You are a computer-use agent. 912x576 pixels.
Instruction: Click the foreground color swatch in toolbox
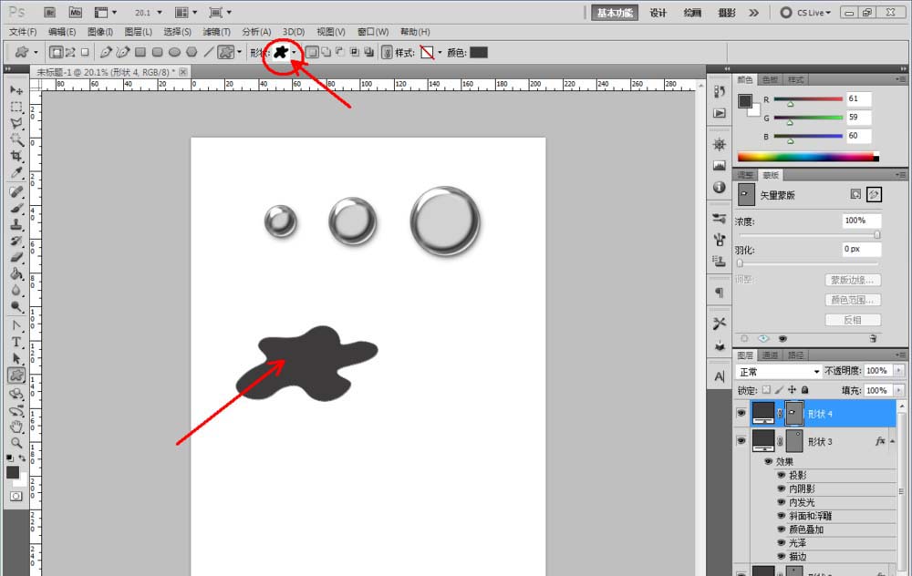[13, 472]
